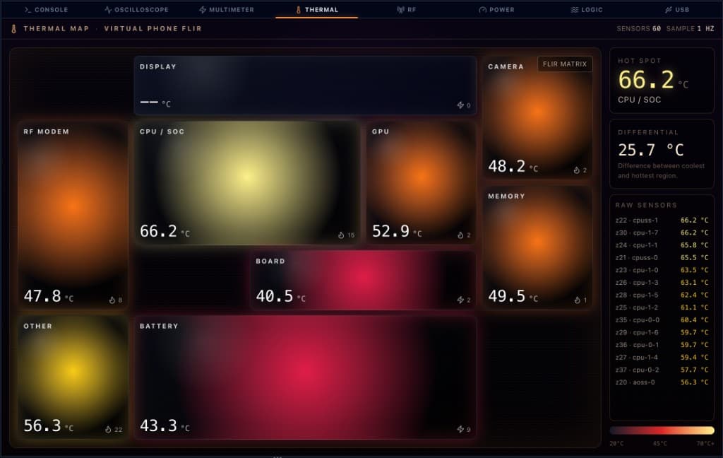
Task: Click the bolt icon on the Battery card
Action: (x=460, y=430)
